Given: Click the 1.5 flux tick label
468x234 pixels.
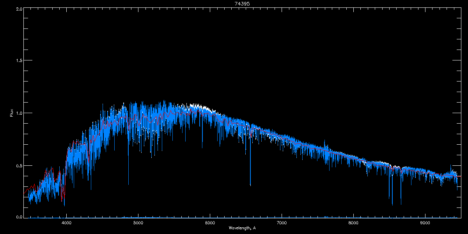Looking at the screenshot, I should point(19,61).
